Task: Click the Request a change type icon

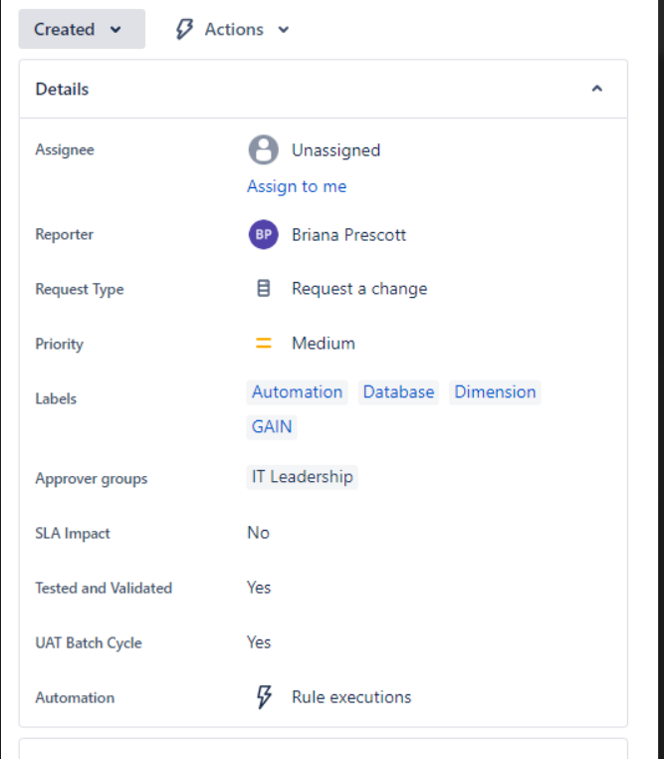Action: click(264, 289)
